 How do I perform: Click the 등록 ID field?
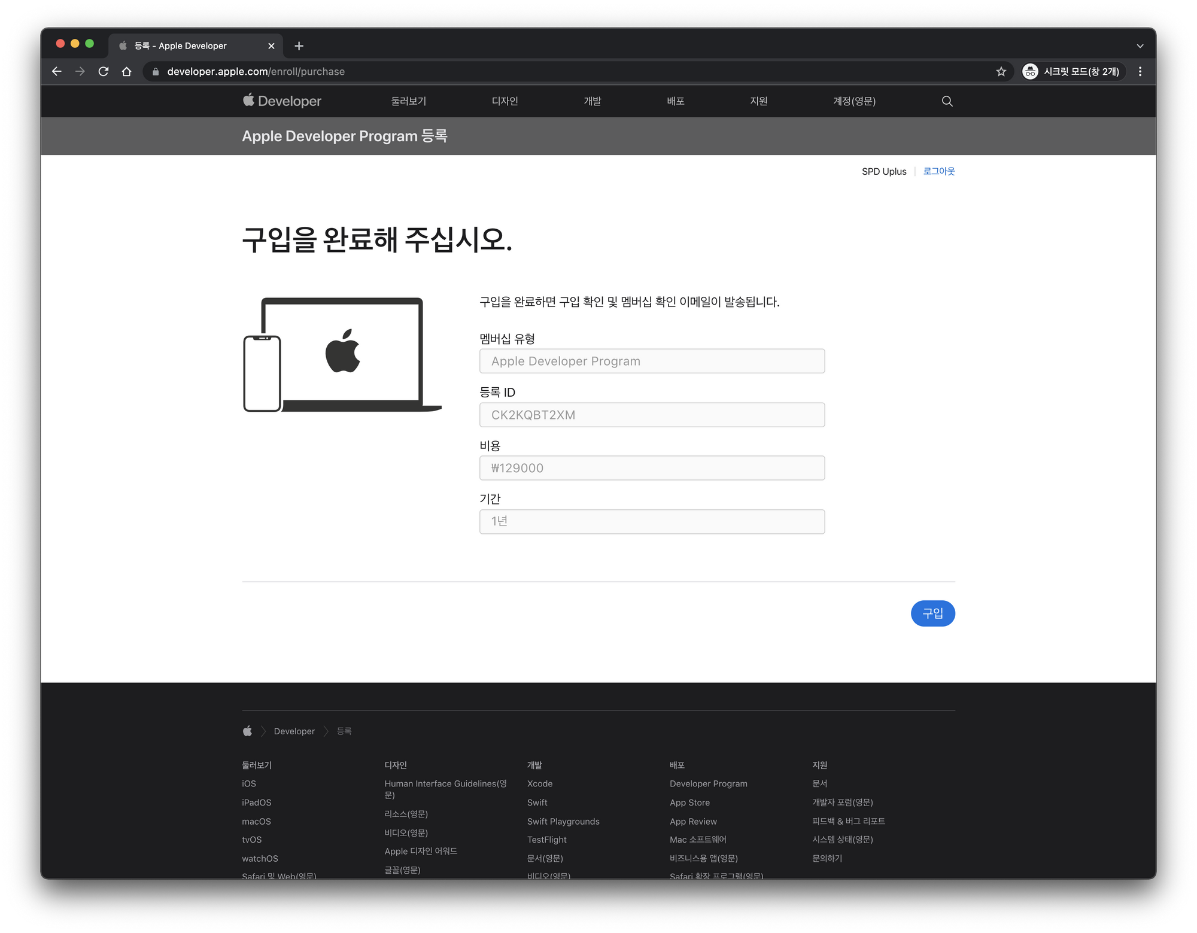pyautogui.click(x=652, y=415)
